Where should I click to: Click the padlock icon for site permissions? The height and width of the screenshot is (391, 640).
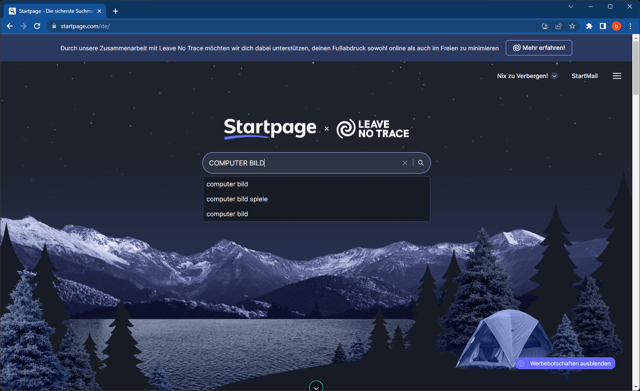[x=54, y=26]
